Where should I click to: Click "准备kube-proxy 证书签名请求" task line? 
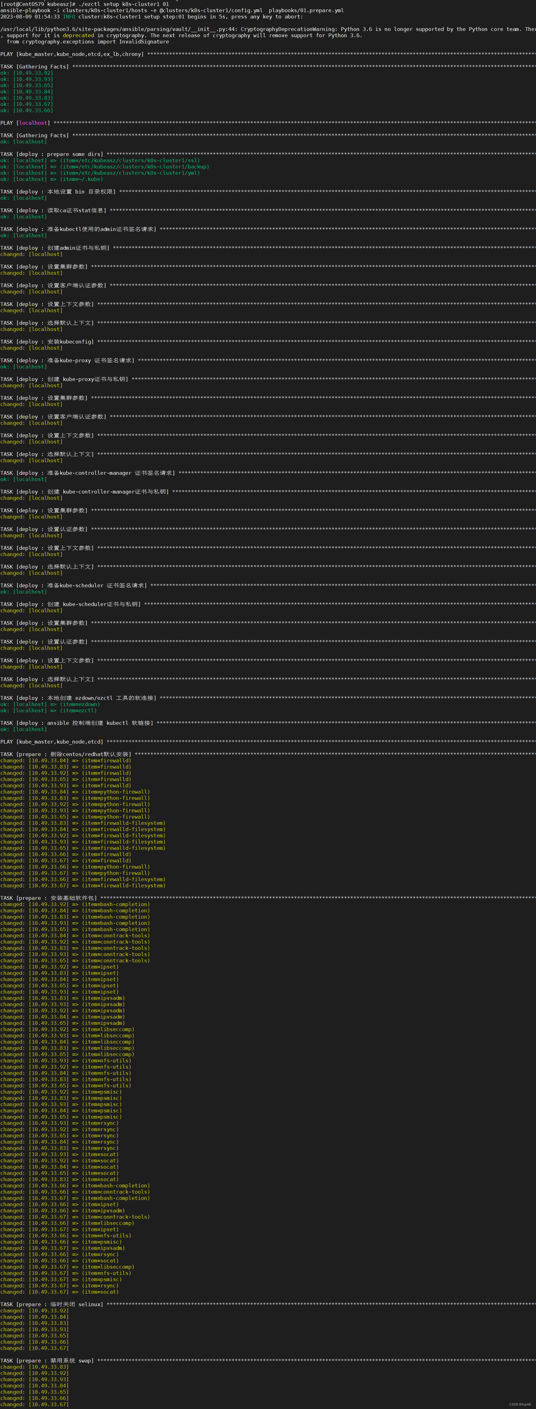pos(68,360)
